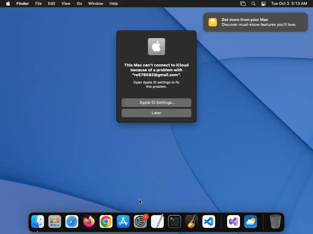
Task: Open Spotlight search in menu bar
Action: [253, 4]
